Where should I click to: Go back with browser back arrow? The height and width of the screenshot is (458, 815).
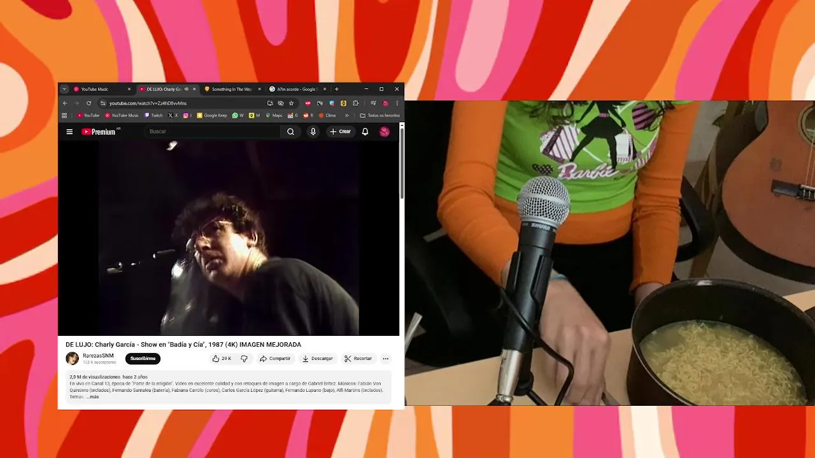point(65,103)
